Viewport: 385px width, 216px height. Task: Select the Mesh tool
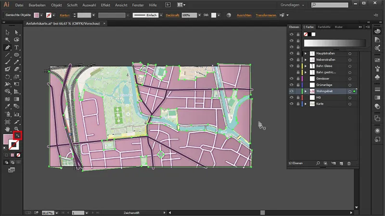[7, 99]
